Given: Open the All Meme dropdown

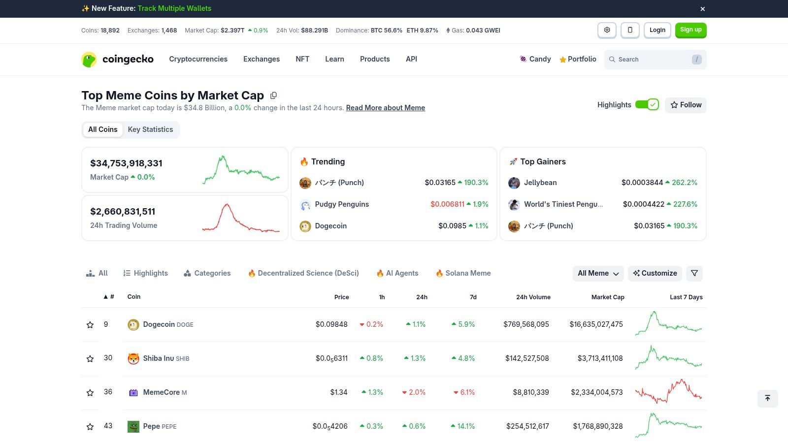Looking at the screenshot, I should [597, 273].
